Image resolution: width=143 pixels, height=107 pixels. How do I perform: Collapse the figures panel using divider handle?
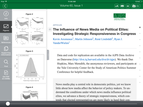click(x=48, y=55)
